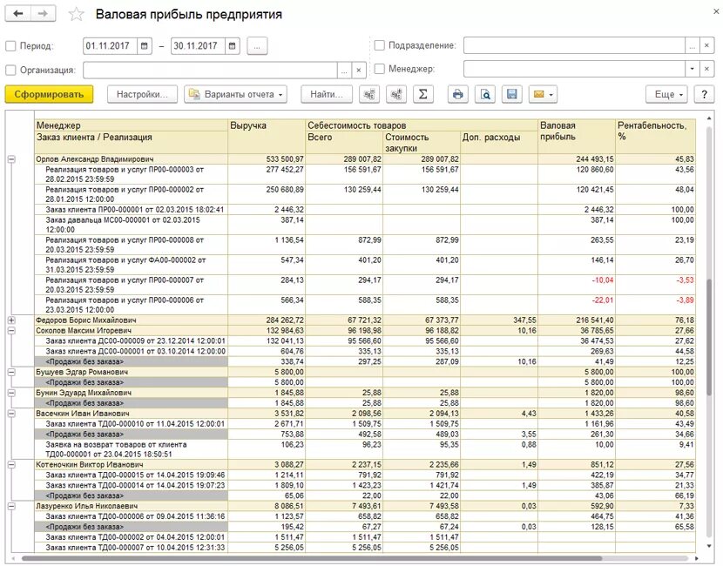723x566 pixels.
Task: Clear the Организация field
Action: tap(359, 70)
